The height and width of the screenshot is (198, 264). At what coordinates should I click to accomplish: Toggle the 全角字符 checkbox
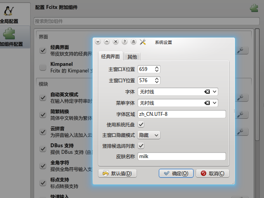43,166
